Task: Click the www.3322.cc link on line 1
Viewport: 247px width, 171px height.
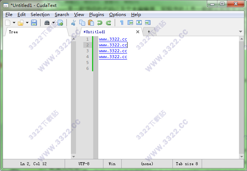Action: 113,39
